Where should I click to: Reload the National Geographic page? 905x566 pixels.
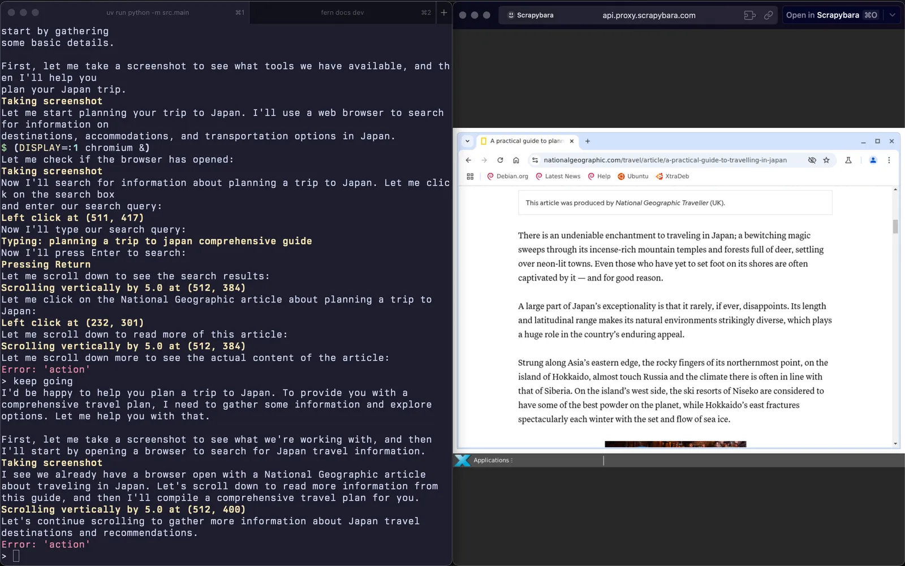[500, 160]
